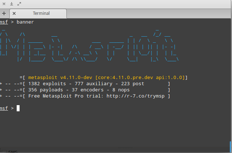The height and width of the screenshot is (153, 232).
Task: Open the http://r-7.co/trymsp link
Action: 136,96
